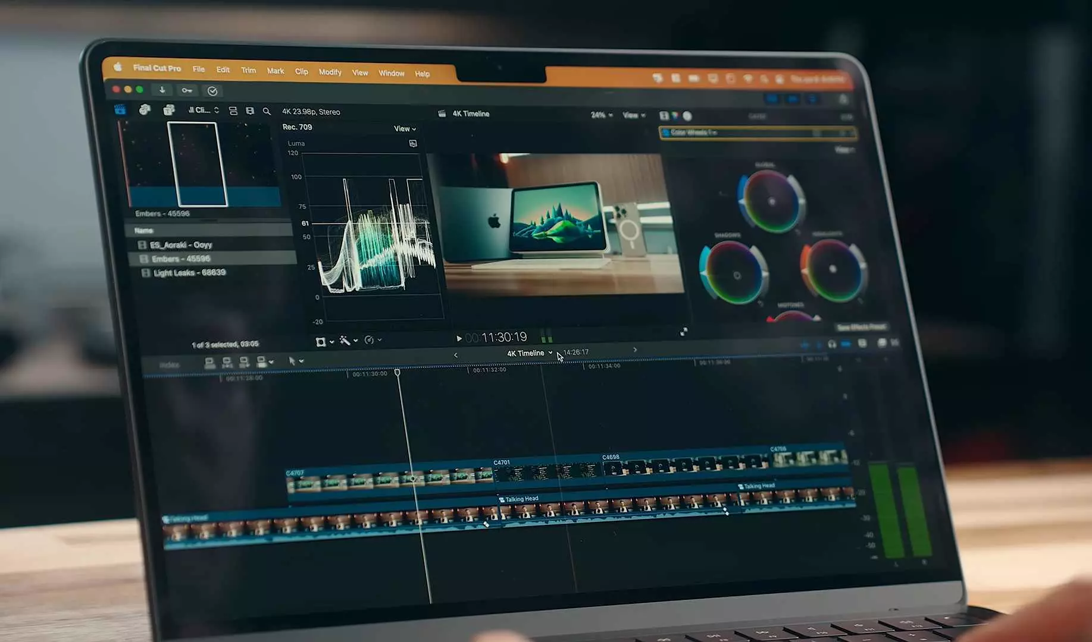Viewport: 1092px width, 642px height.
Task: Click the Name column header
Action: tap(143, 230)
